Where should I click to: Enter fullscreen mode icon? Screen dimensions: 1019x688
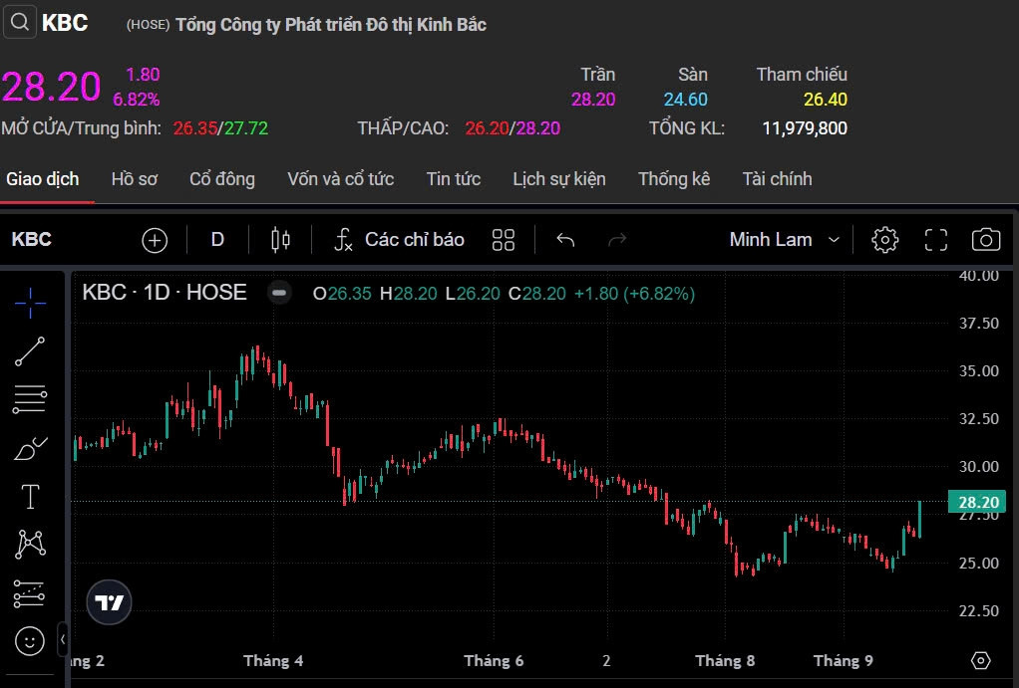point(936,240)
